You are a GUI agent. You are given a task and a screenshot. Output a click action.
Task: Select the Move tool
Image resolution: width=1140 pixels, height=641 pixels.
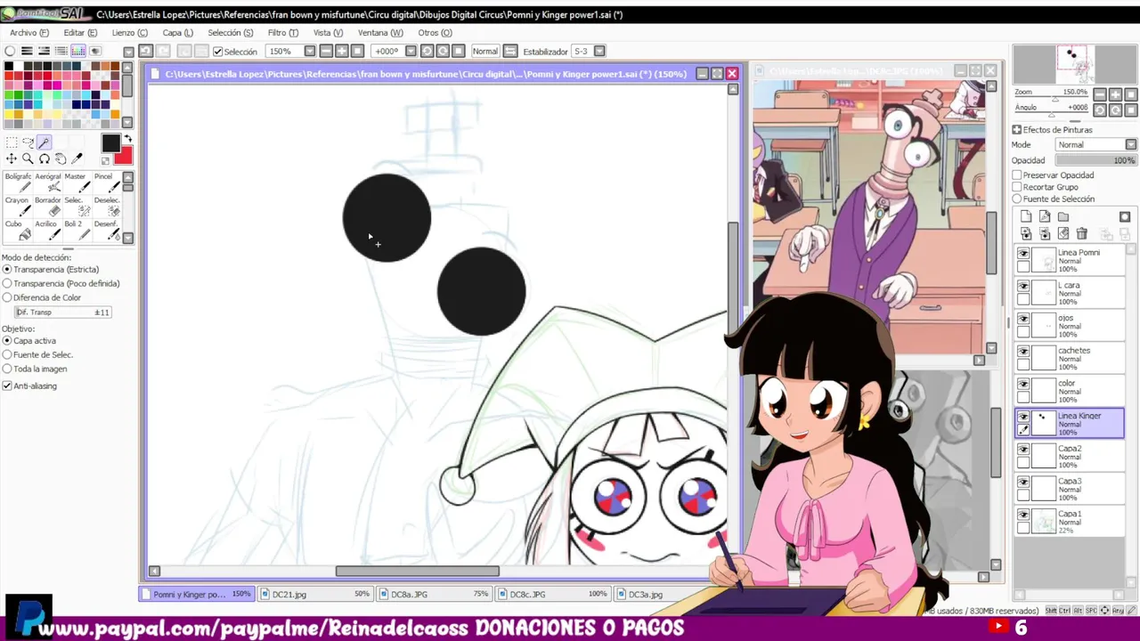click(x=12, y=158)
